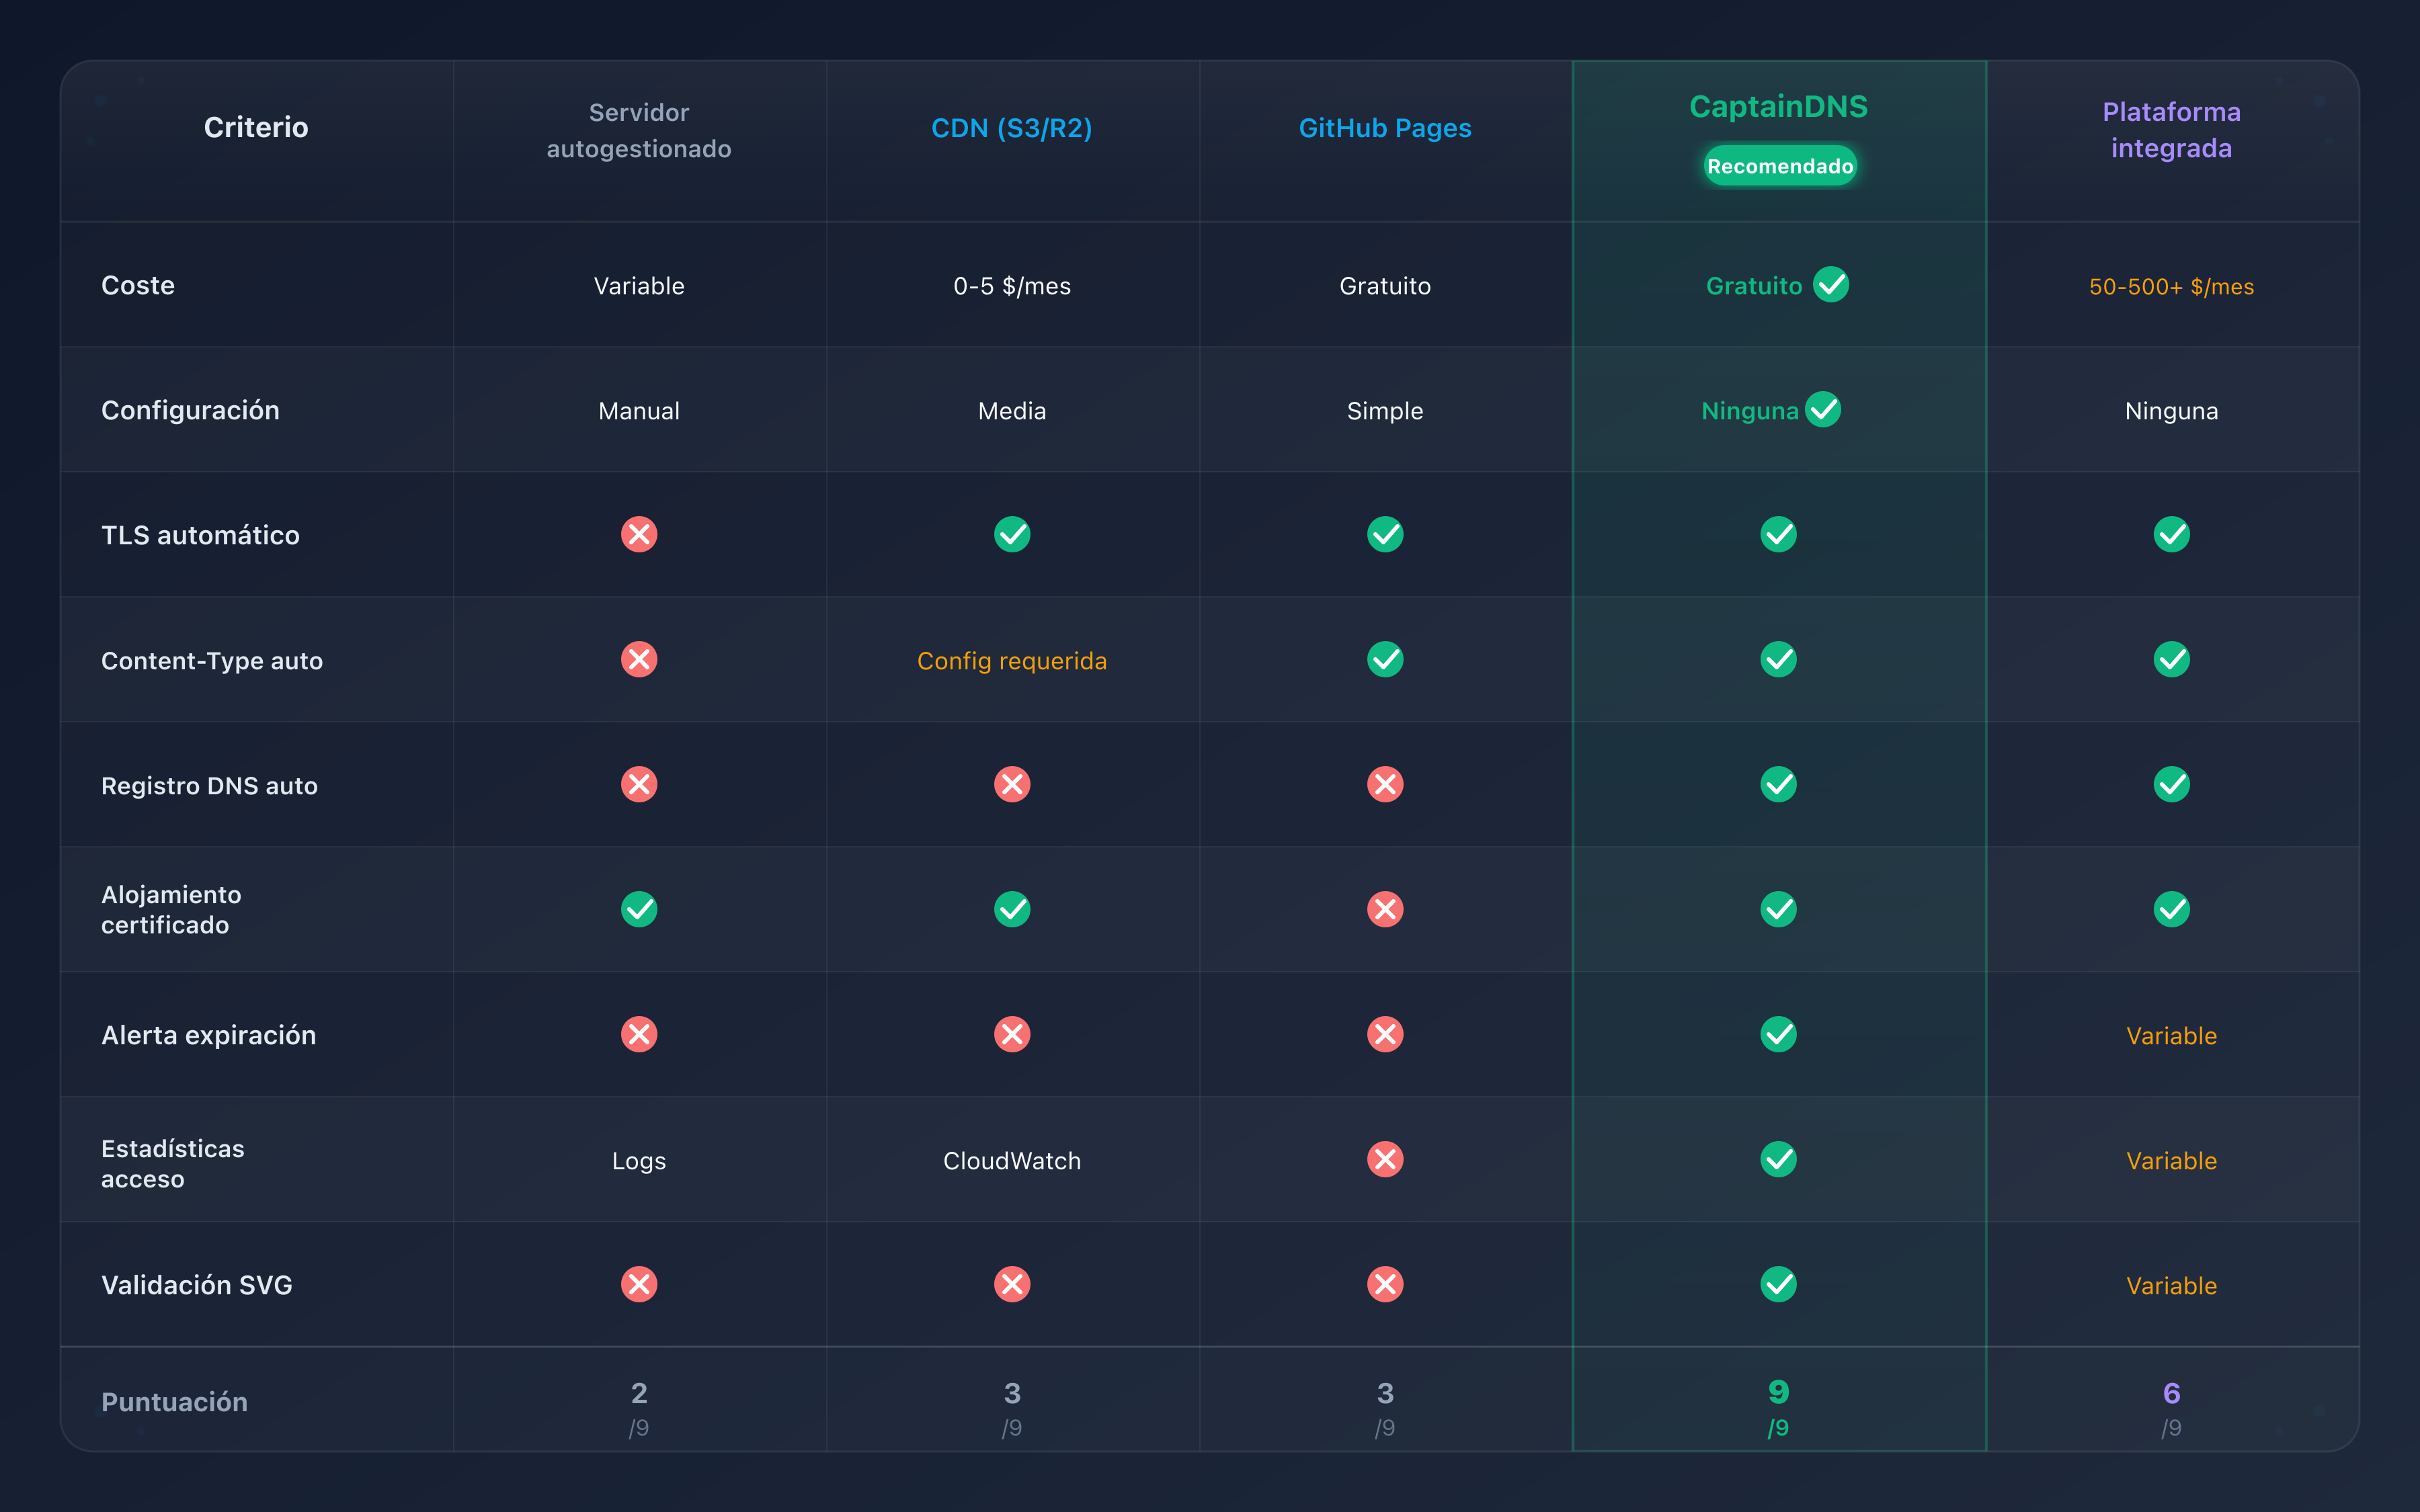Toggle the CaptainDNS Registro DNS auto checkmark
This screenshot has width=2420, height=1512.
[x=1778, y=784]
